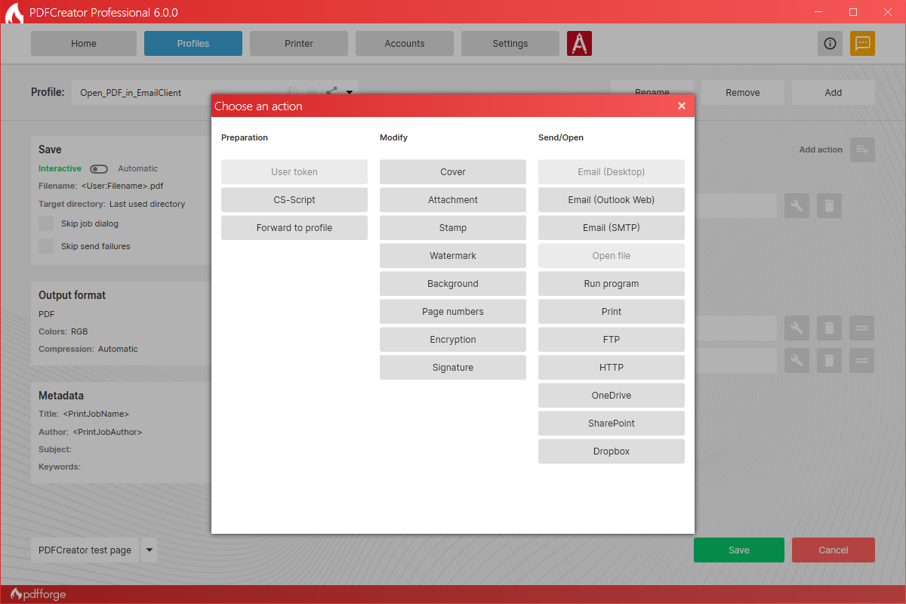
Task: Select Email (Outlook Web) action
Action: pyautogui.click(x=612, y=200)
